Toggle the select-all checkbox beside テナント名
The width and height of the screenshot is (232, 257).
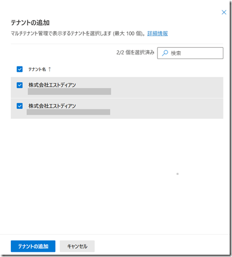[x=20, y=69]
